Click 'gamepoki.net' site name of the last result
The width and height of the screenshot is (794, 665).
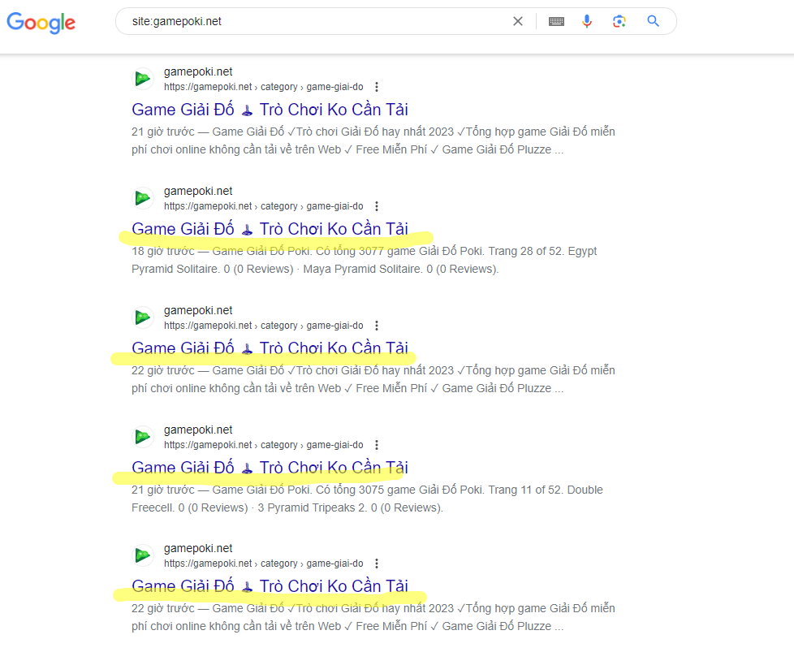[198, 549]
